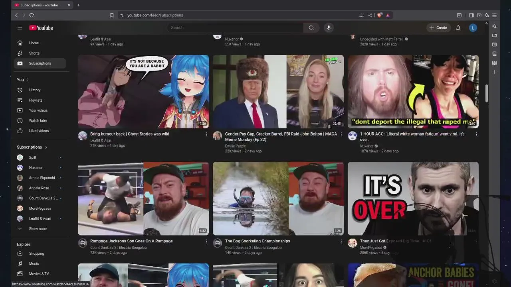Click the Create button
This screenshot has width=511, height=287.
pyautogui.click(x=438, y=28)
